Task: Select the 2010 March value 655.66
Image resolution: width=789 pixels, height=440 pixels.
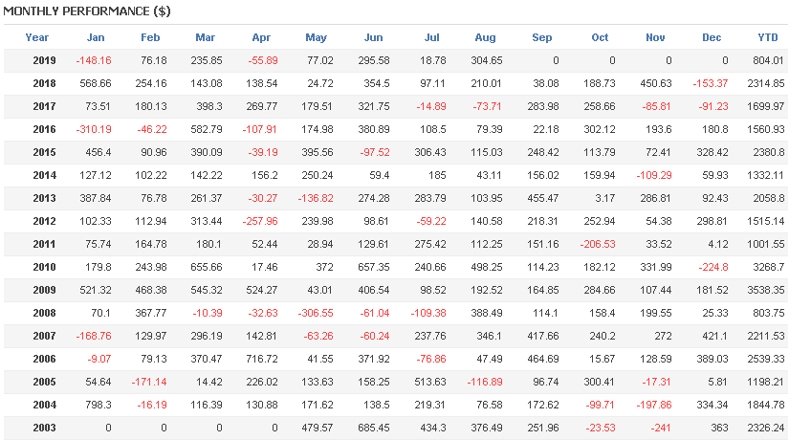Action: pyautogui.click(x=207, y=267)
